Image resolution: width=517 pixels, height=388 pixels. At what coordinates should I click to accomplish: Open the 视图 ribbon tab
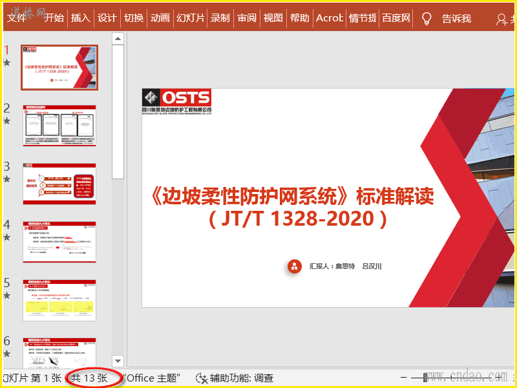coord(273,18)
